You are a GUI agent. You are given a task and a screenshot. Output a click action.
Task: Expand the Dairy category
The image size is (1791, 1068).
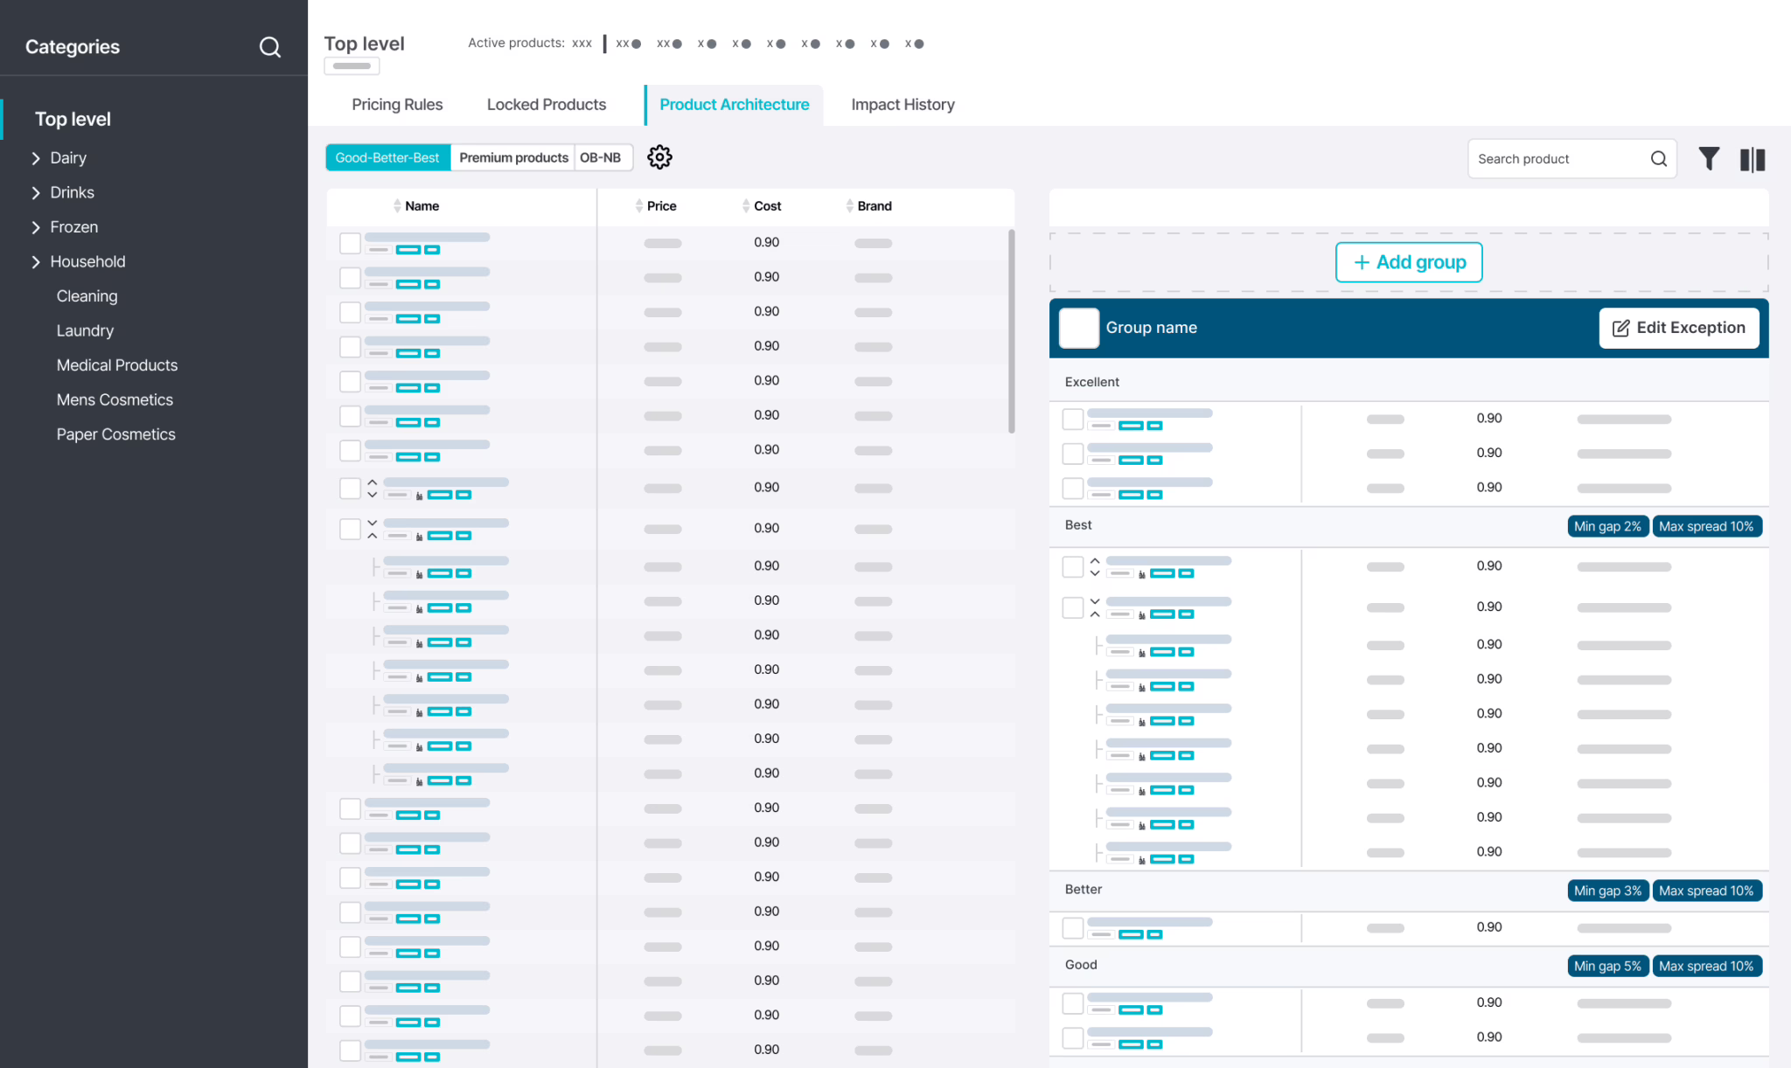(36, 158)
